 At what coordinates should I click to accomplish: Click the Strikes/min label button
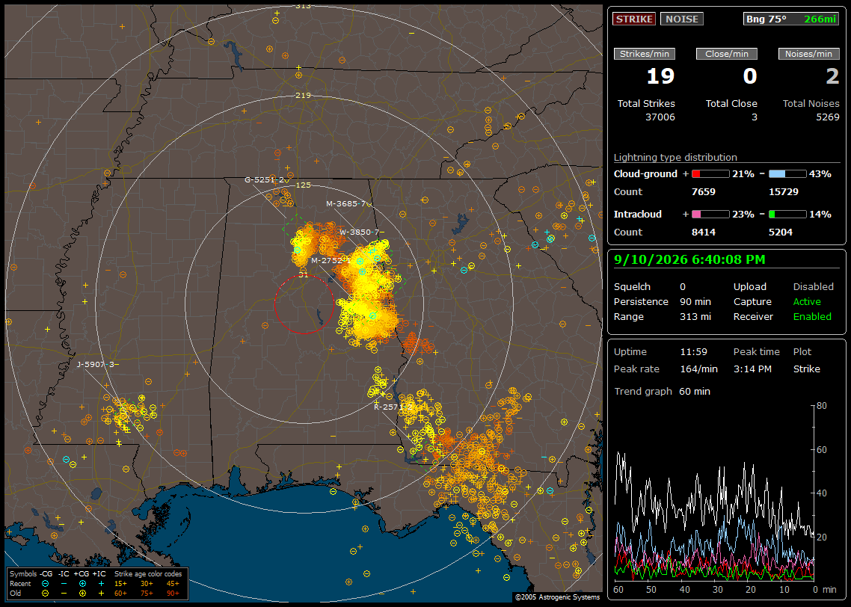pyautogui.click(x=644, y=54)
